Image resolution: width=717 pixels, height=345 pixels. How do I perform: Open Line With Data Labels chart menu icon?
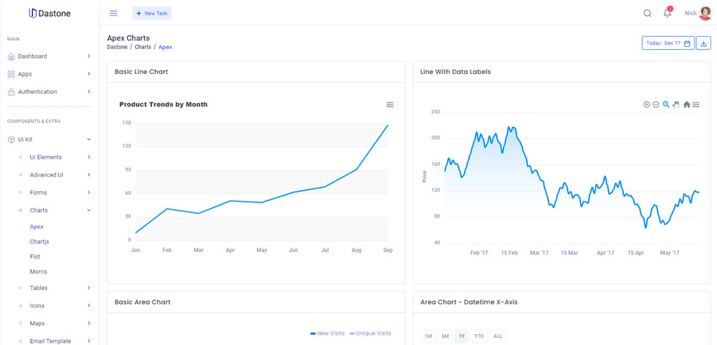[696, 104]
